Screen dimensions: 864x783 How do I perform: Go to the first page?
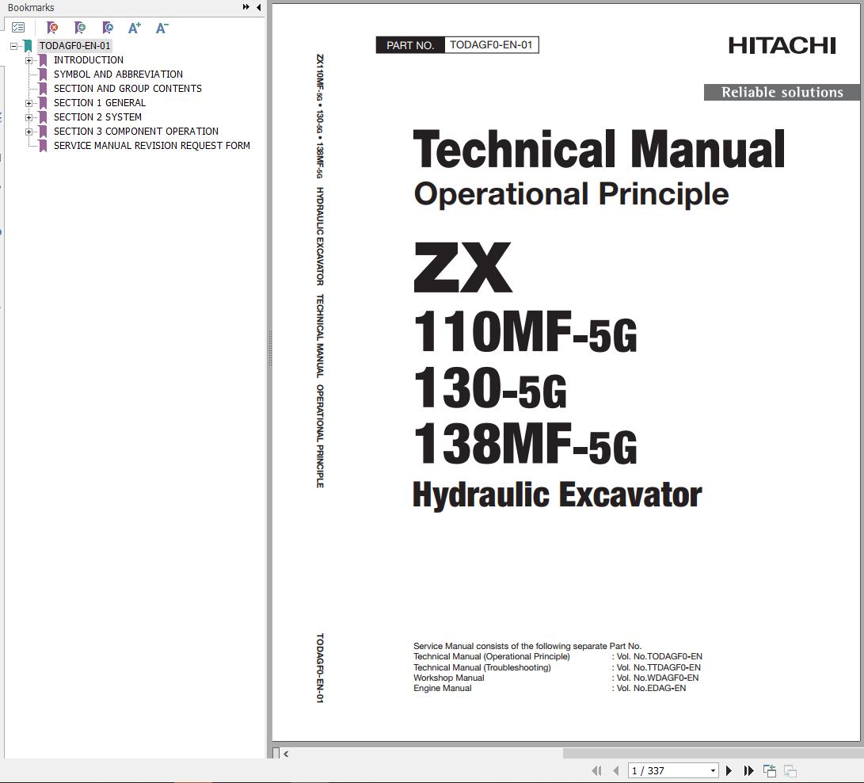[x=596, y=770]
